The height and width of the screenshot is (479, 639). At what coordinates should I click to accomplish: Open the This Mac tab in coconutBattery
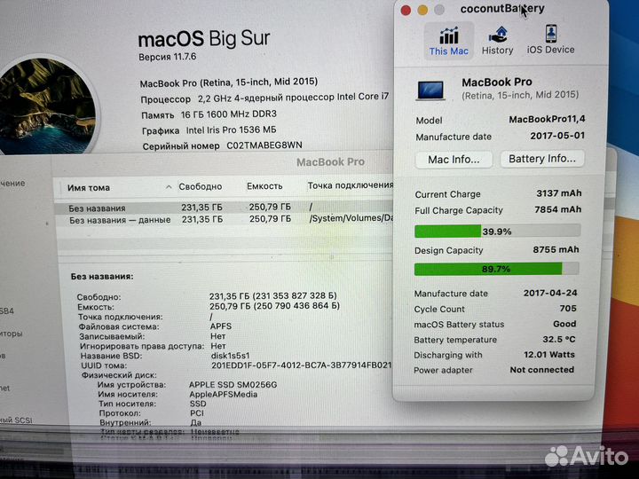pyautogui.click(x=449, y=41)
